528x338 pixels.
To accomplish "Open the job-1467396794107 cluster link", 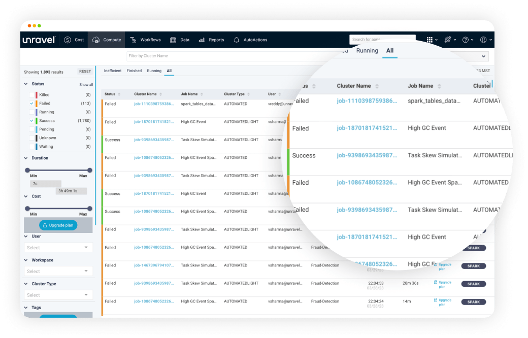I will [154, 265].
